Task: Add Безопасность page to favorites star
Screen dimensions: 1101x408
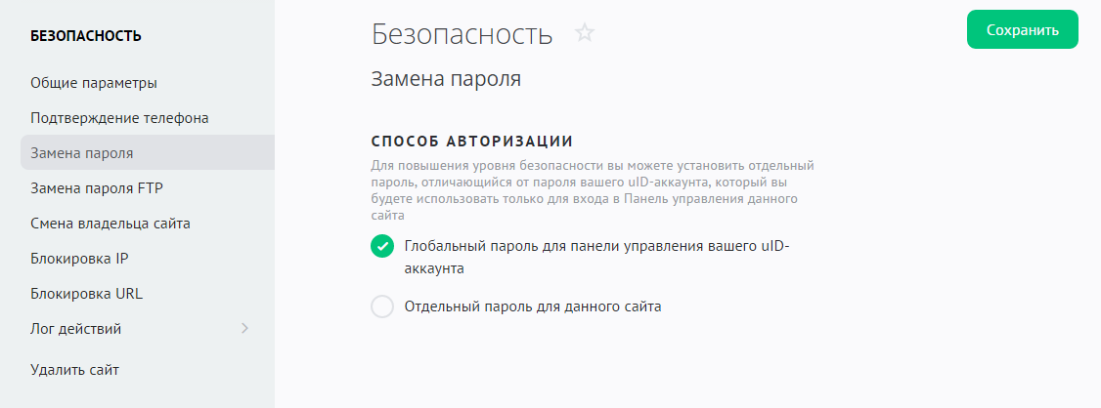Action: click(585, 33)
